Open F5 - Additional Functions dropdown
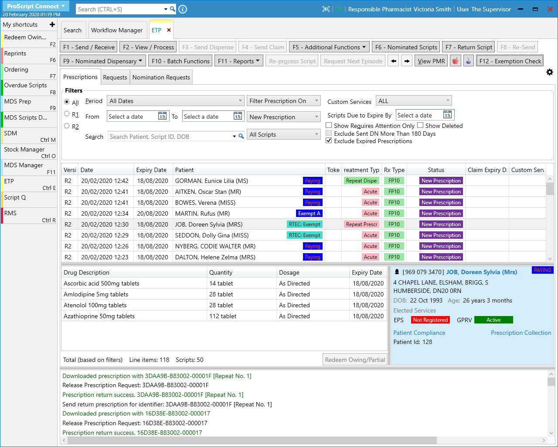 [x=329, y=47]
